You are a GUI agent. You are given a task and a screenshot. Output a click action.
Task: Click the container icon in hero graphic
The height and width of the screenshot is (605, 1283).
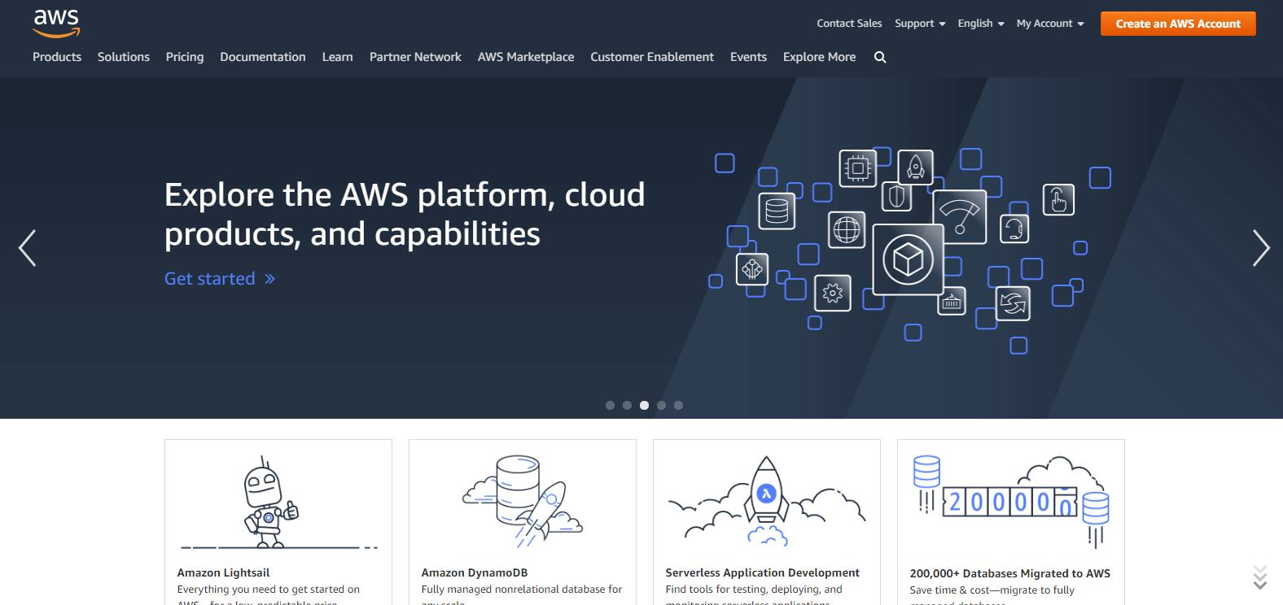click(x=952, y=301)
